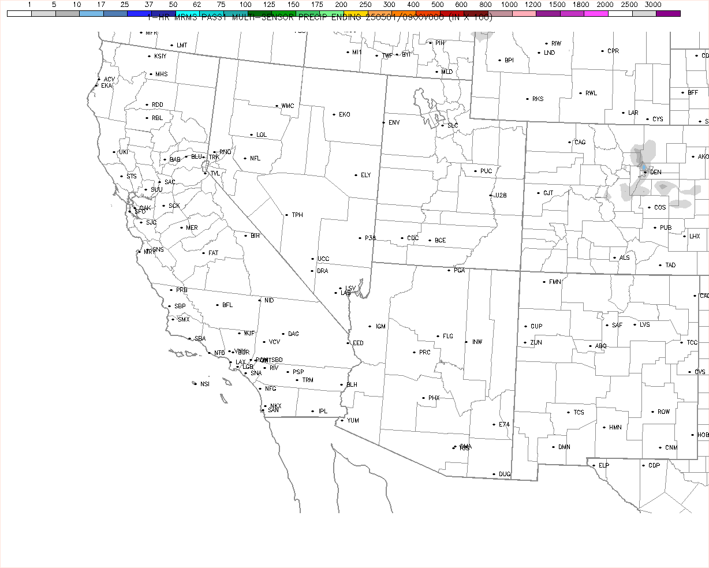Click the CYS station label
The width and height of the screenshot is (709, 568).
[658, 119]
